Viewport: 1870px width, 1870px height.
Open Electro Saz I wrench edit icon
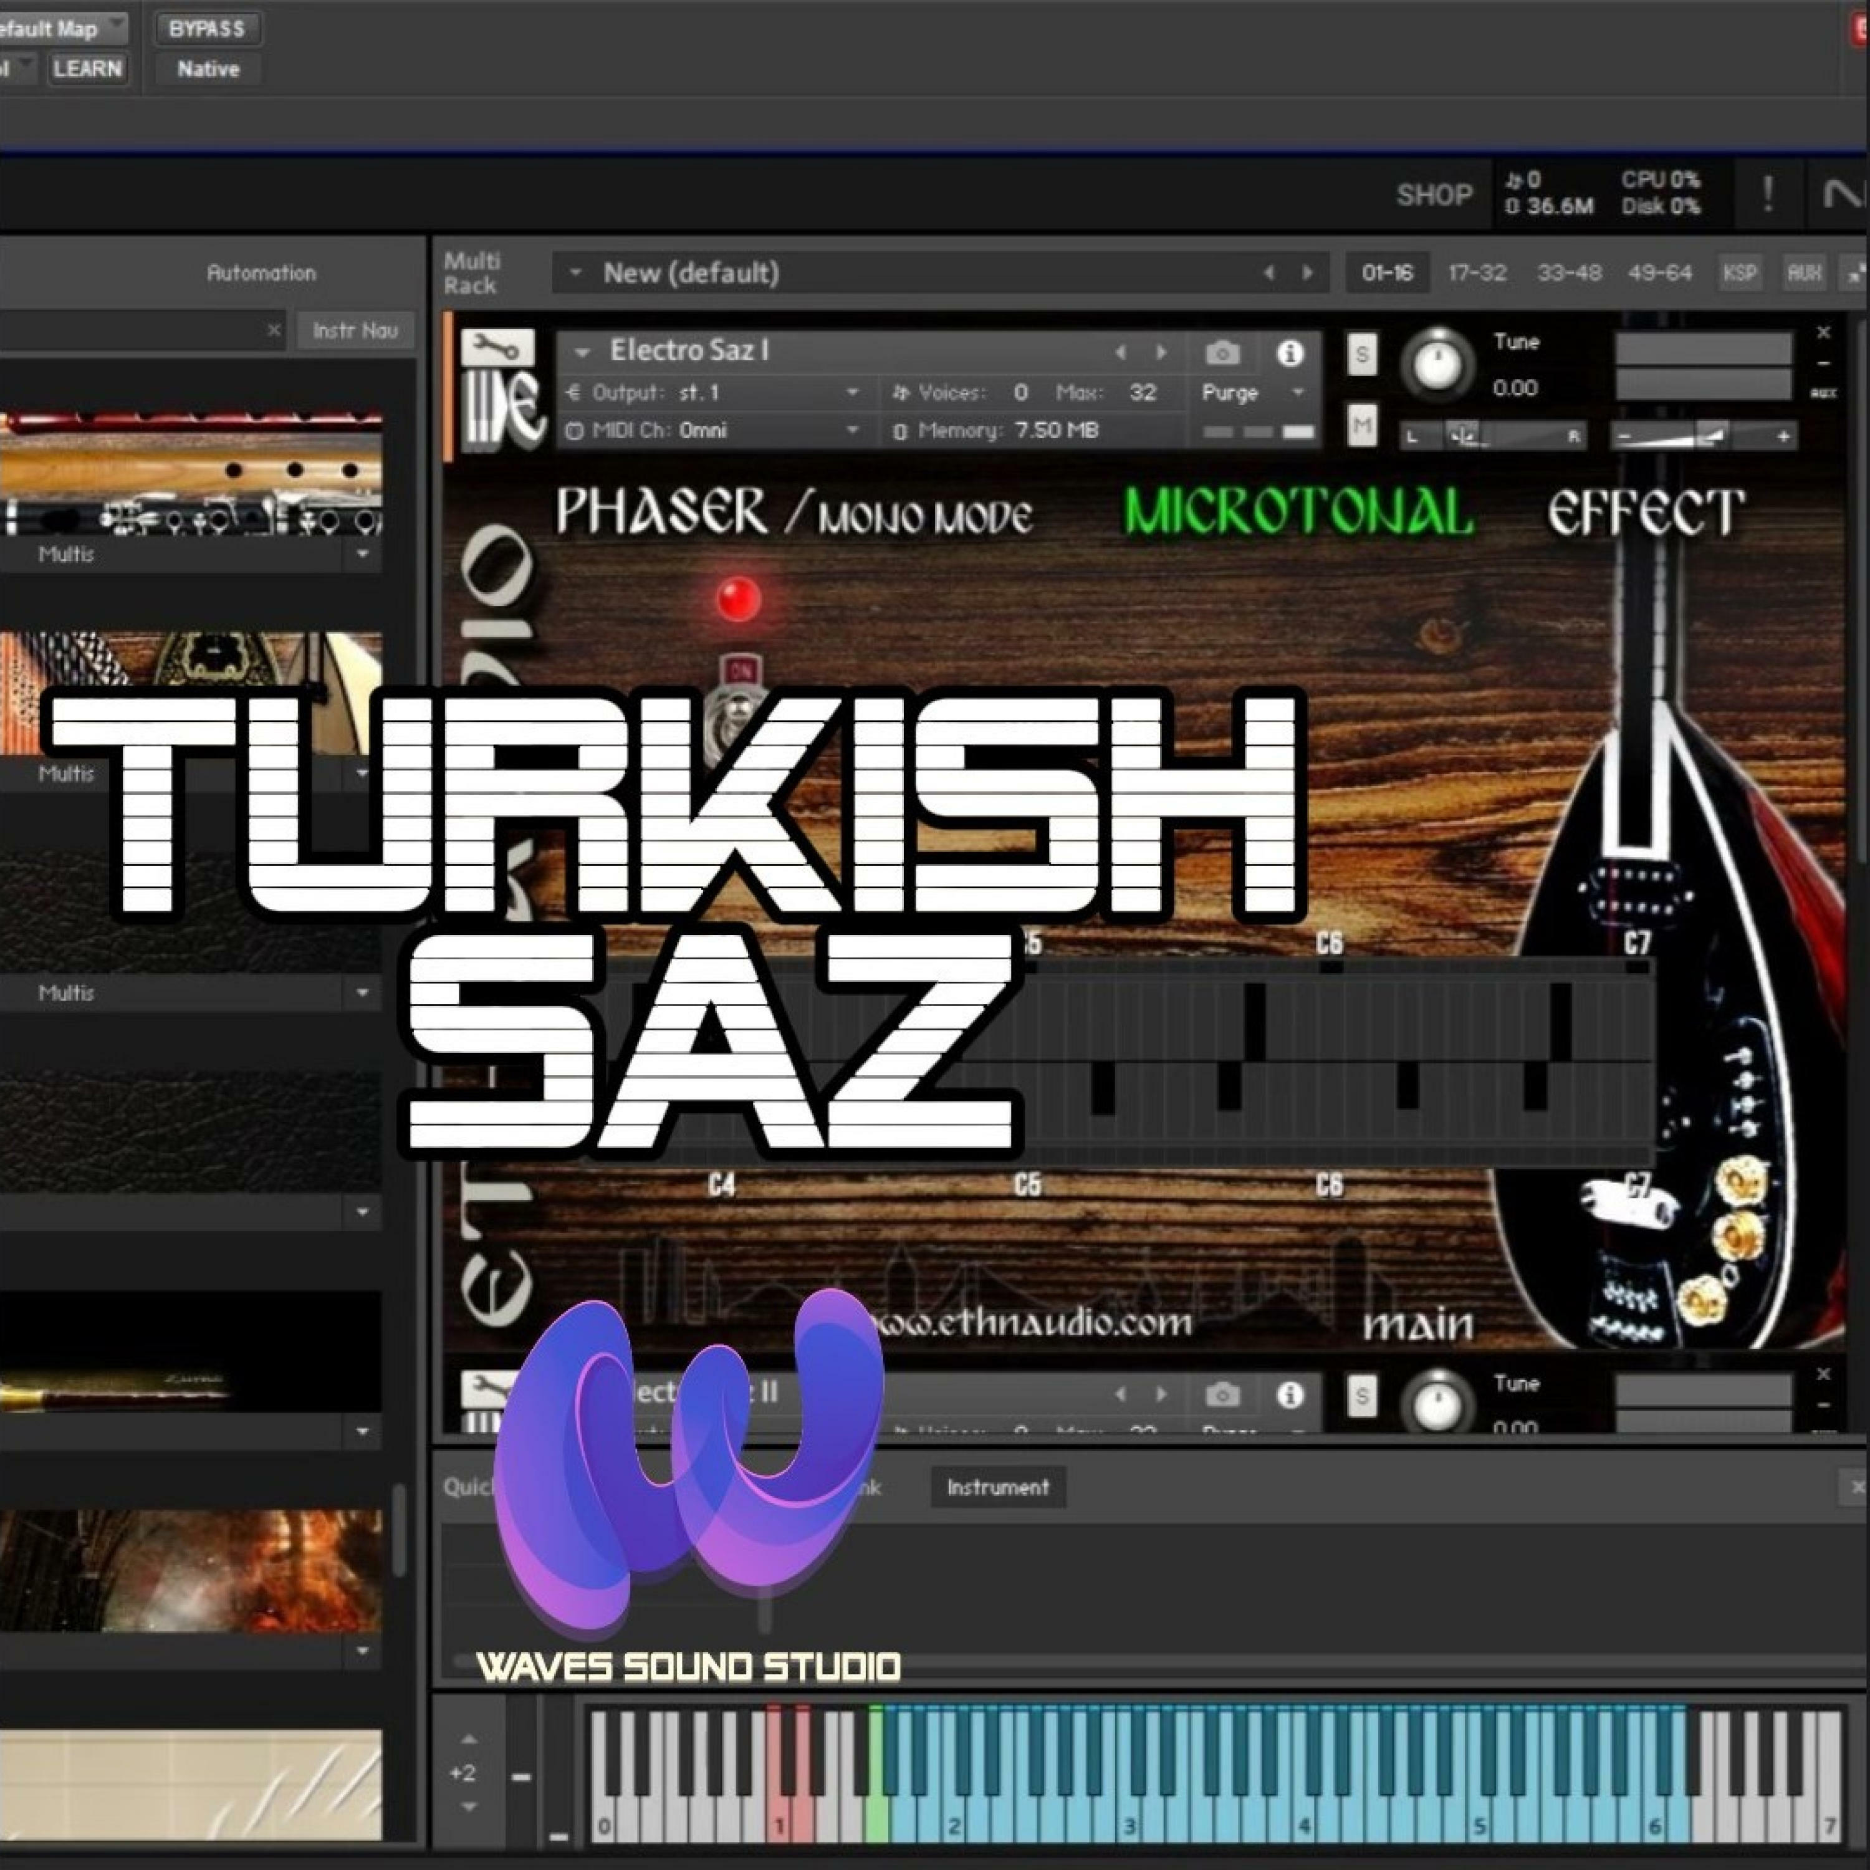(x=497, y=347)
